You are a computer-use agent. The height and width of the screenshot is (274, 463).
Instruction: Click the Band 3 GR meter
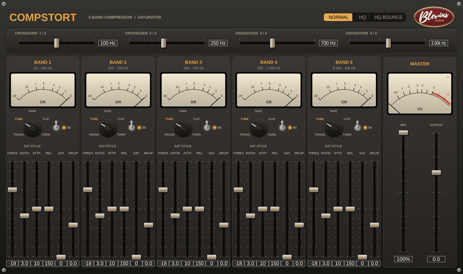pyautogui.click(x=193, y=90)
